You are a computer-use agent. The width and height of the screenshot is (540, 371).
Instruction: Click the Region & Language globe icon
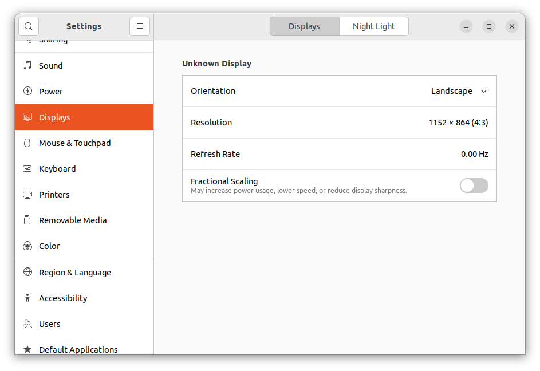click(x=27, y=273)
